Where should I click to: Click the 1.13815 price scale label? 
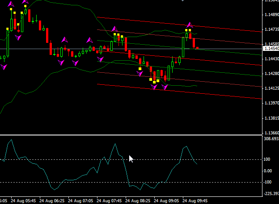pyautogui.click(x=272, y=118)
